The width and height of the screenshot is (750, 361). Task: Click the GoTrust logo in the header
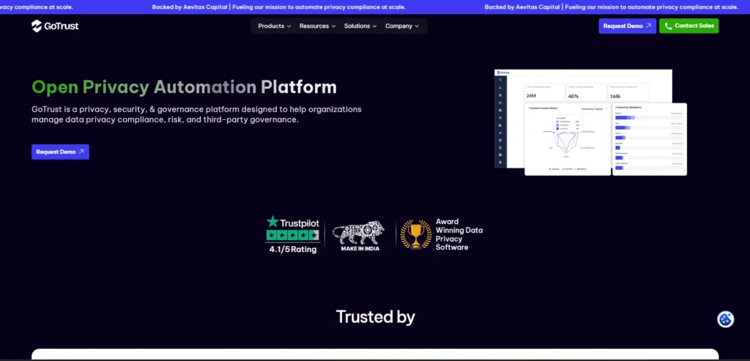[x=55, y=26]
